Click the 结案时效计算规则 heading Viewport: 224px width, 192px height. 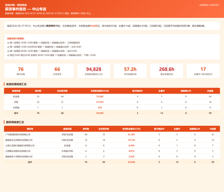(x=16, y=38)
